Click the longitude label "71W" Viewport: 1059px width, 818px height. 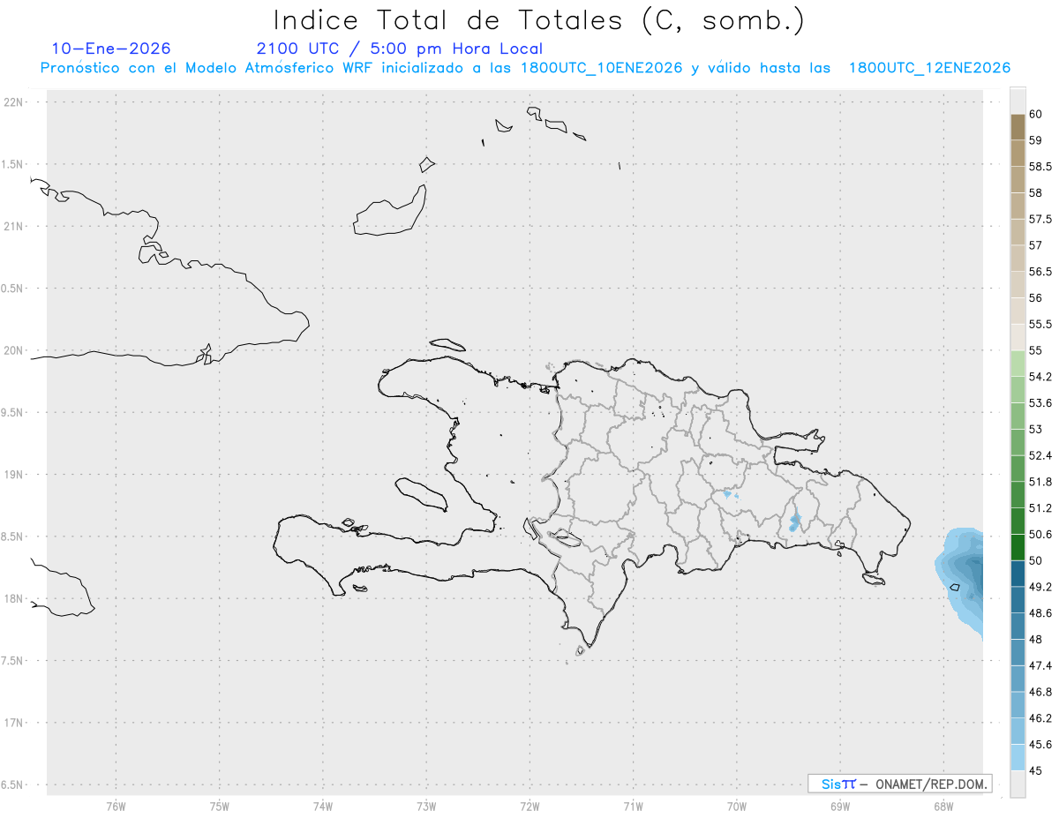click(633, 806)
